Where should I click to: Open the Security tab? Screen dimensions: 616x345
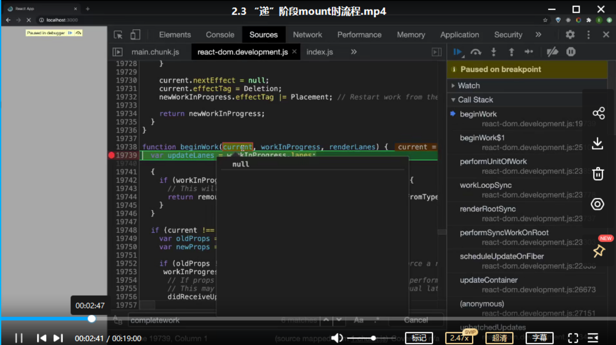click(x=508, y=35)
